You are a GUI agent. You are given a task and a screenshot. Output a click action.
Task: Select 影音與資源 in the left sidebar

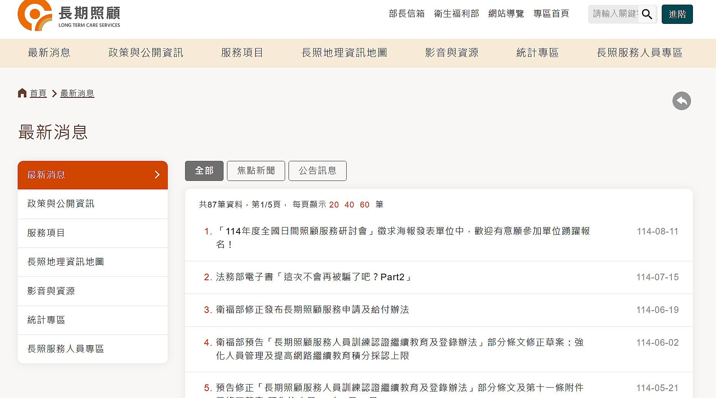click(x=51, y=291)
